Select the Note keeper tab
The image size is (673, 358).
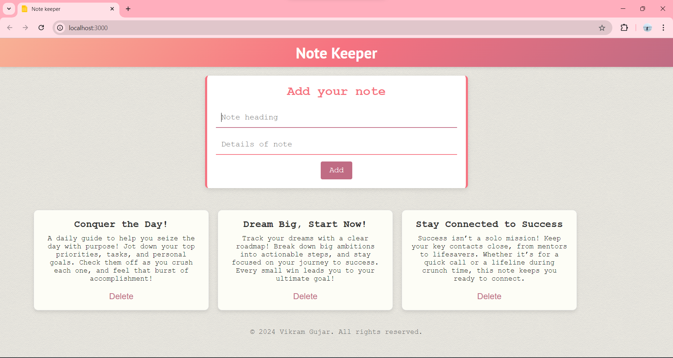pos(63,9)
